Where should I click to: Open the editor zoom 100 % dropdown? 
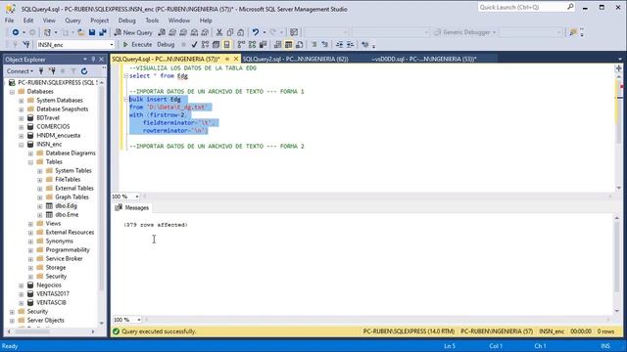(137, 197)
